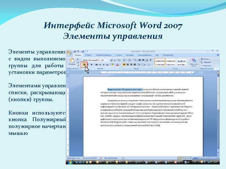The height and width of the screenshot is (169, 226).
Task: Apply the text highlight color marker
Action: pos(112,65)
